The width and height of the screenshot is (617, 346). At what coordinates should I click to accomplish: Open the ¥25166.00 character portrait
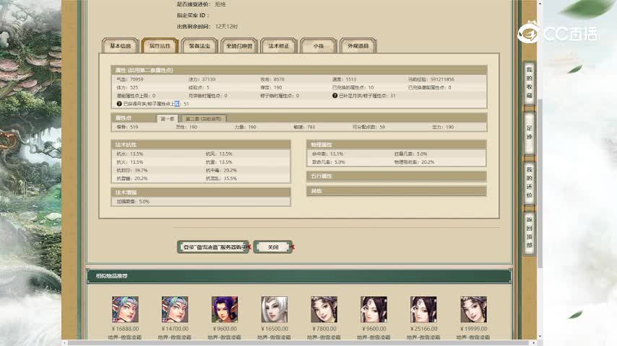coord(423,309)
